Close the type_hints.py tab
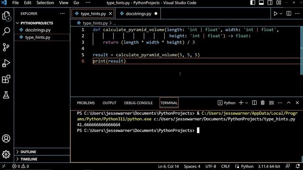This screenshot has width=303, height=170. click(x=110, y=14)
